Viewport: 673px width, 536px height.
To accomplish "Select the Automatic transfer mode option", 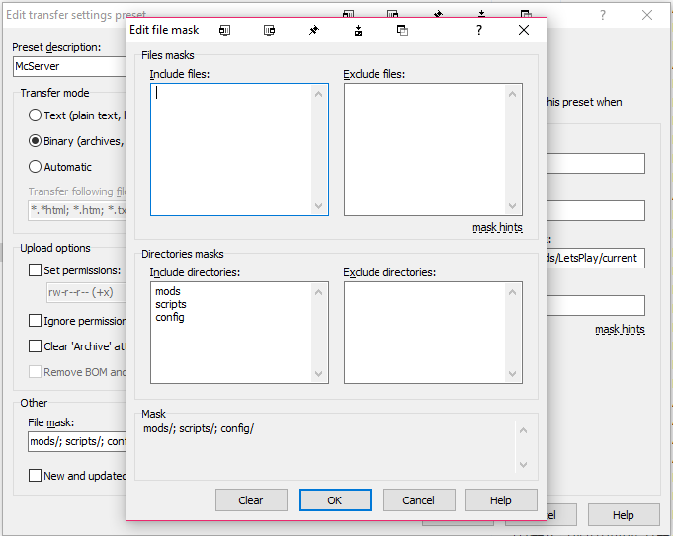I will pos(36,167).
